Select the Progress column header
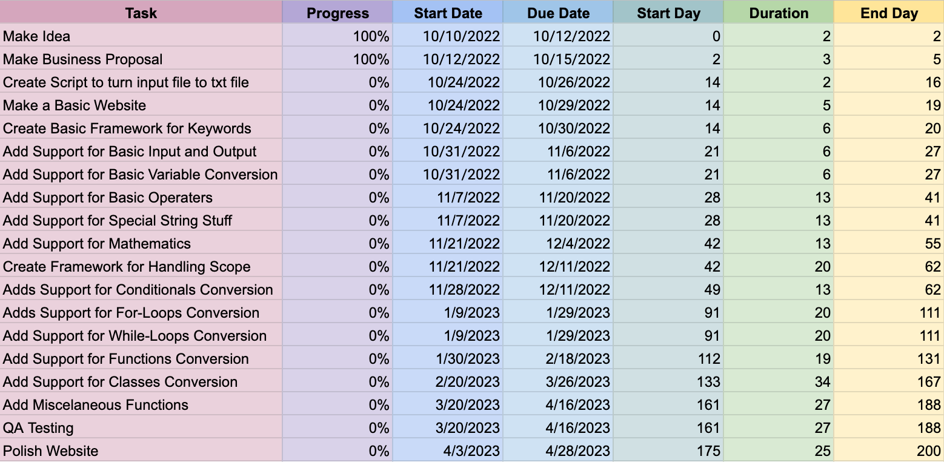 pyautogui.click(x=337, y=13)
